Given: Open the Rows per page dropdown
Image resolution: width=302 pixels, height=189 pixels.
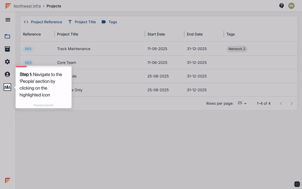Looking at the screenshot, I should pos(242,103).
